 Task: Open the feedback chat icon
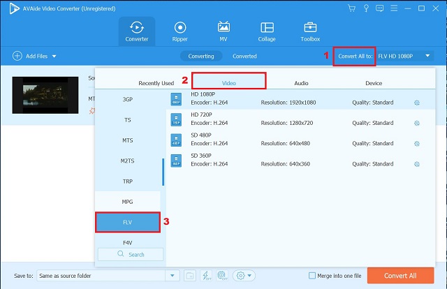click(379, 8)
